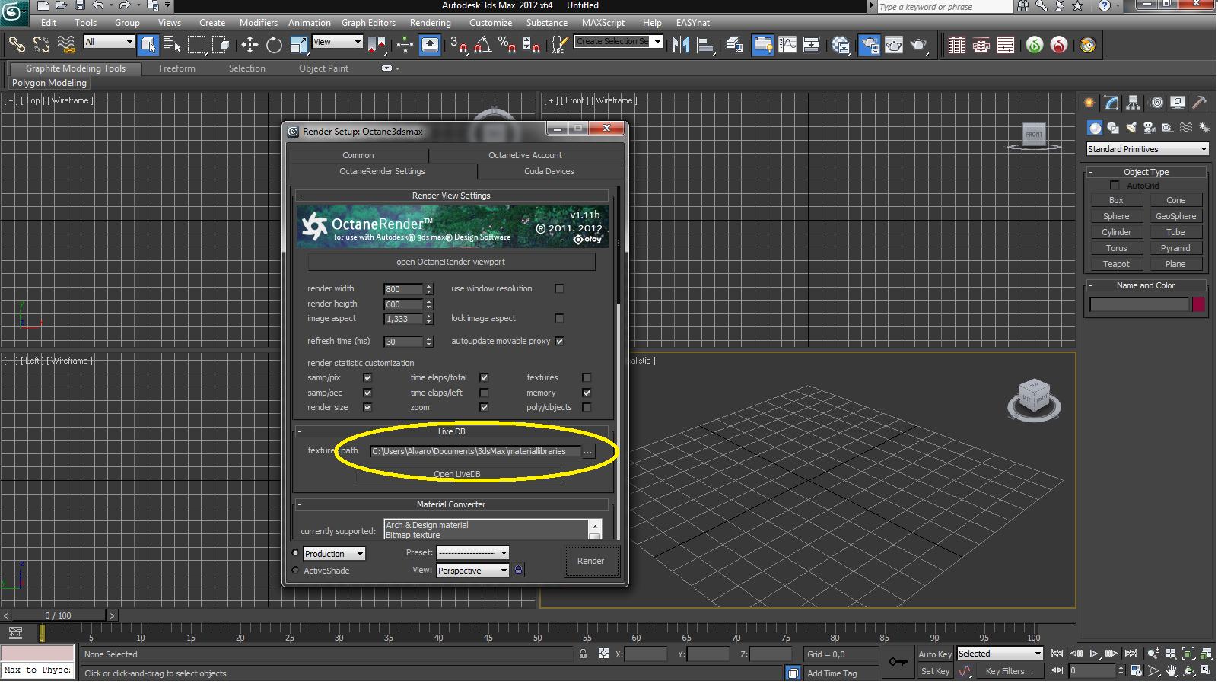Image resolution: width=1218 pixels, height=684 pixels.
Task: Select the ActiveShade radio button
Action: [x=296, y=571]
